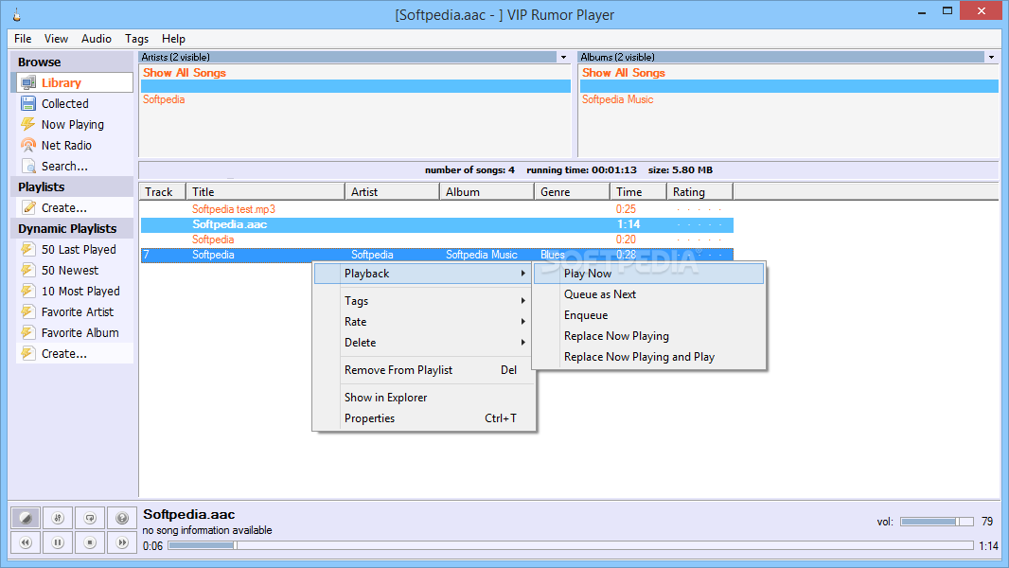Screen dimensions: 1009x568
Task: Select the Softpedia.aac song row
Action: click(x=437, y=224)
